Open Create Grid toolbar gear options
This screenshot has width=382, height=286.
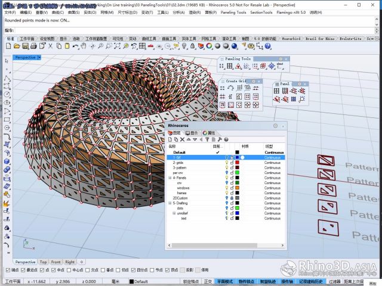click(x=254, y=81)
